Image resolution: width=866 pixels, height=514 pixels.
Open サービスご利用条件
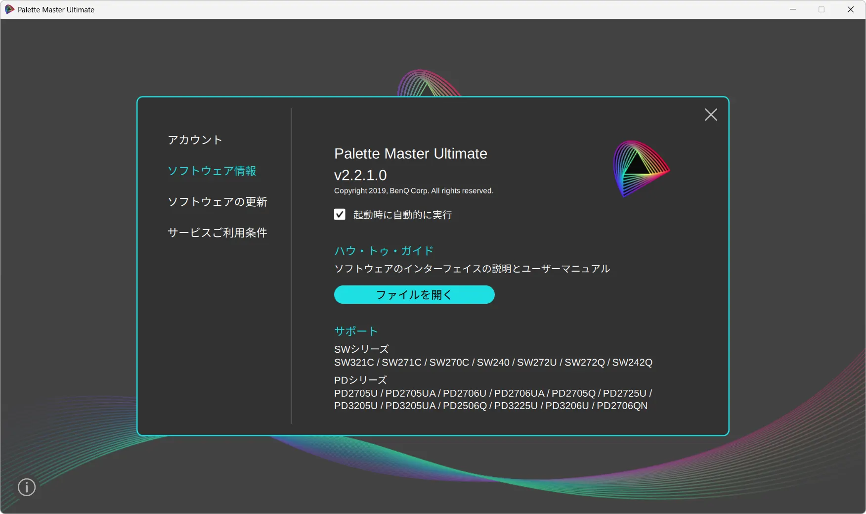click(x=217, y=233)
